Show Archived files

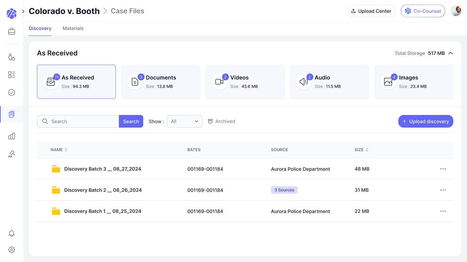click(x=222, y=121)
